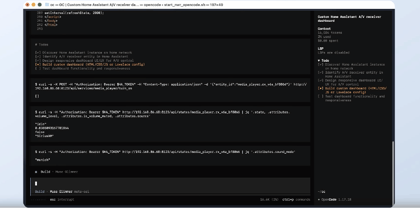The image size is (420, 208).
Task: Click sidebar title Custom Home Assistant A/V receiver dashboard
Action: click(349, 19)
